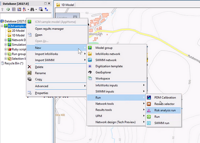Click the red X Delete icon

tap(29, 67)
